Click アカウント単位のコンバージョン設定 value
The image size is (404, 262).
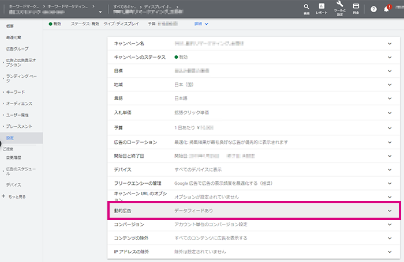pos(211,225)
